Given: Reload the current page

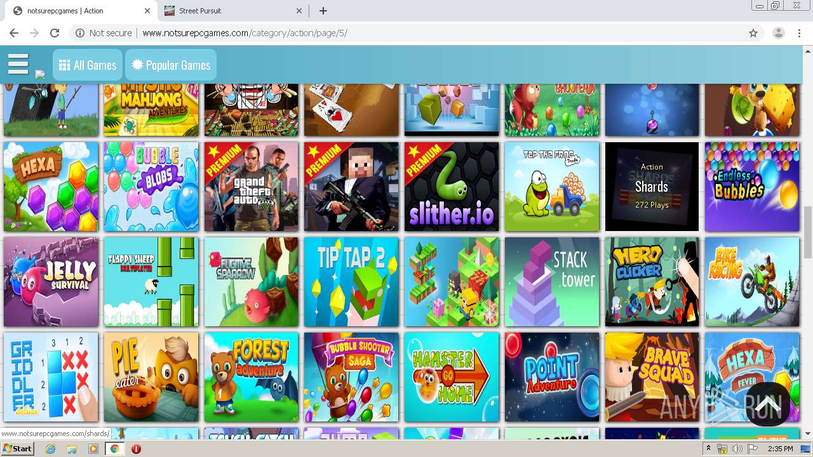Looking at the screenshot, I should point(55,33).
